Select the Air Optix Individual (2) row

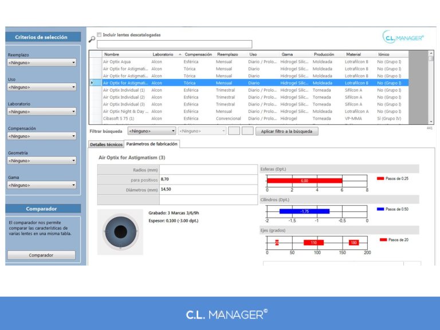249,97
